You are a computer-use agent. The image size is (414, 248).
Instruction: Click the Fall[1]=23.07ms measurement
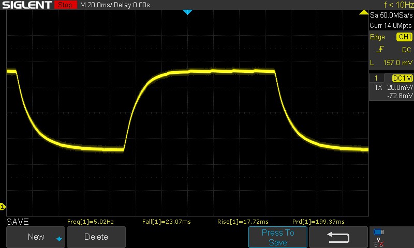pos(166,222)
